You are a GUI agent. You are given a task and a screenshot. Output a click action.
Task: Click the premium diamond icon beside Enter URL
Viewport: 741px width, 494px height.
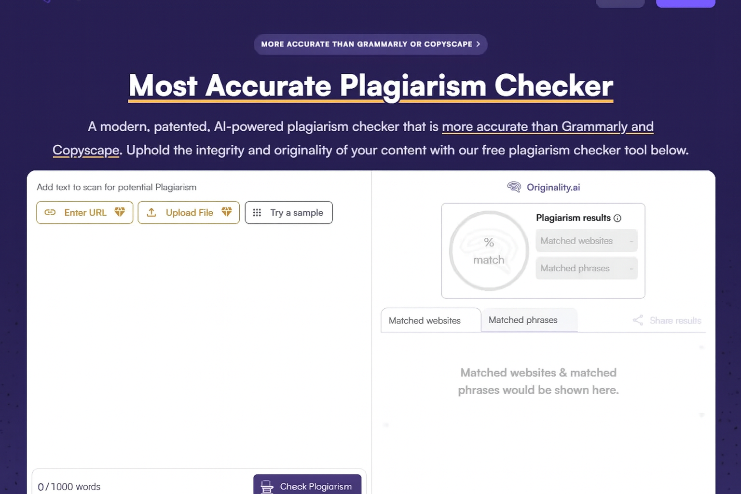pos(120,212)
